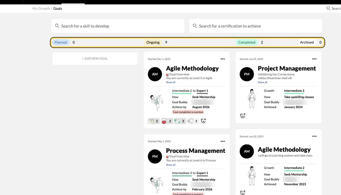Click the 'Project Management' card title
This screenshot has height=195, width=341.
click(x=287, y=68)
